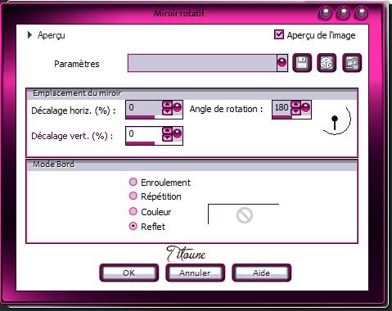The image size is (392, 311).
Task: Click the disabled color swatch box
Action: click(244, 214)
